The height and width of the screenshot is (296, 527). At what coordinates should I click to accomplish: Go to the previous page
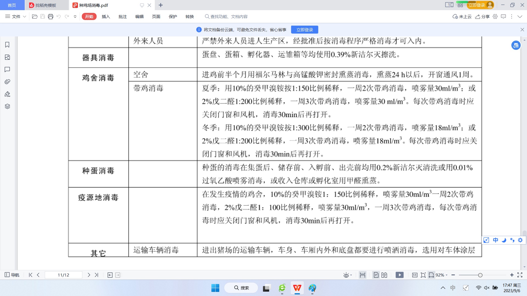pyautogui.click(x=38, y=275)
